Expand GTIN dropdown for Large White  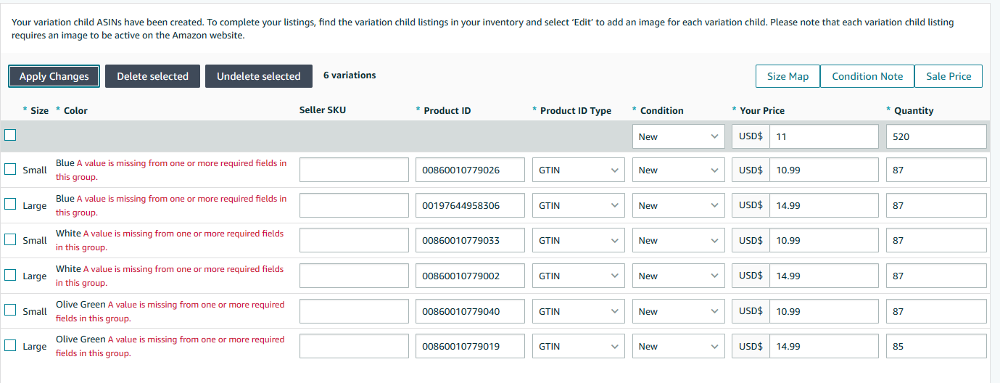tap(578, 276)
